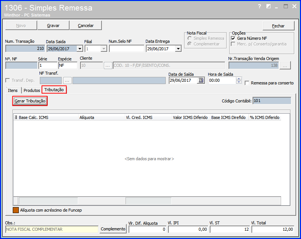
Task: Click the Espécie input field
Action: (x=68, y=66)
